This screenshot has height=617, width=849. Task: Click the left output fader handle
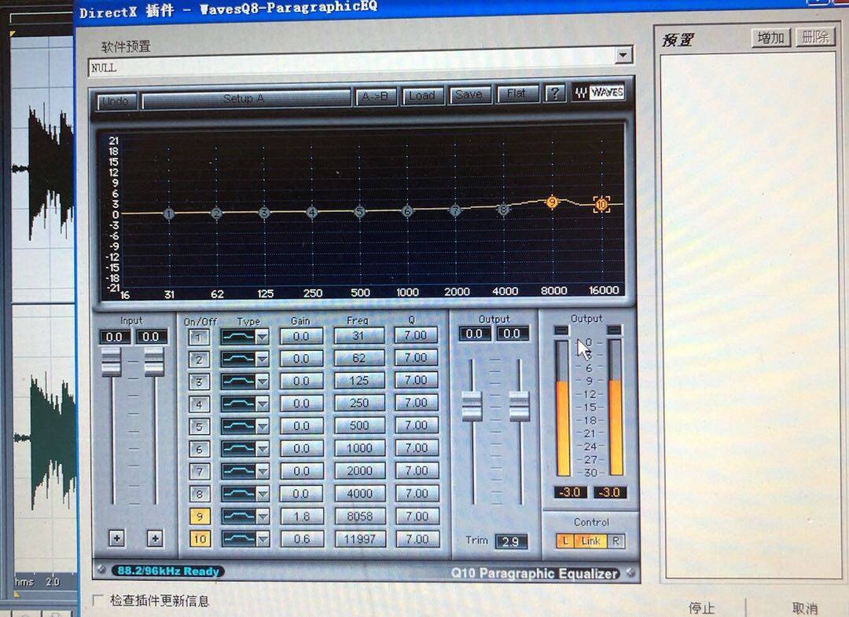coord(472,406)
